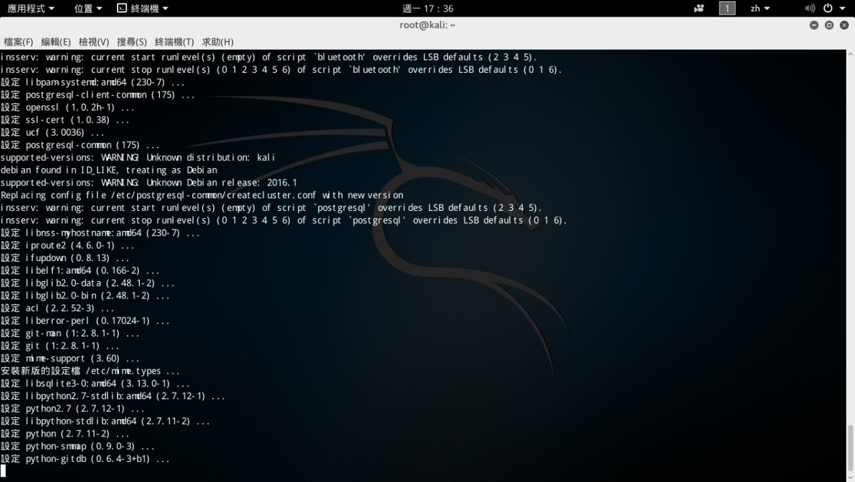Expand the system menu arrow next to power

(x=843, y=9)
